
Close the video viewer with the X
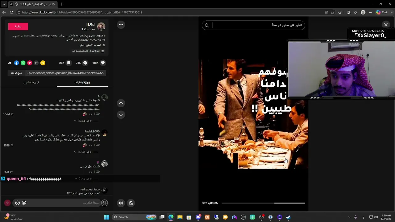coord(386,25)
